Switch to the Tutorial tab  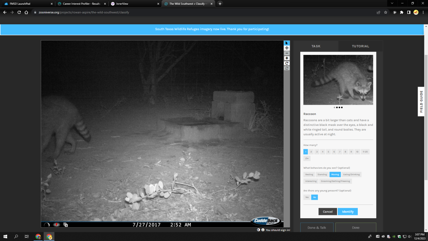360,46
